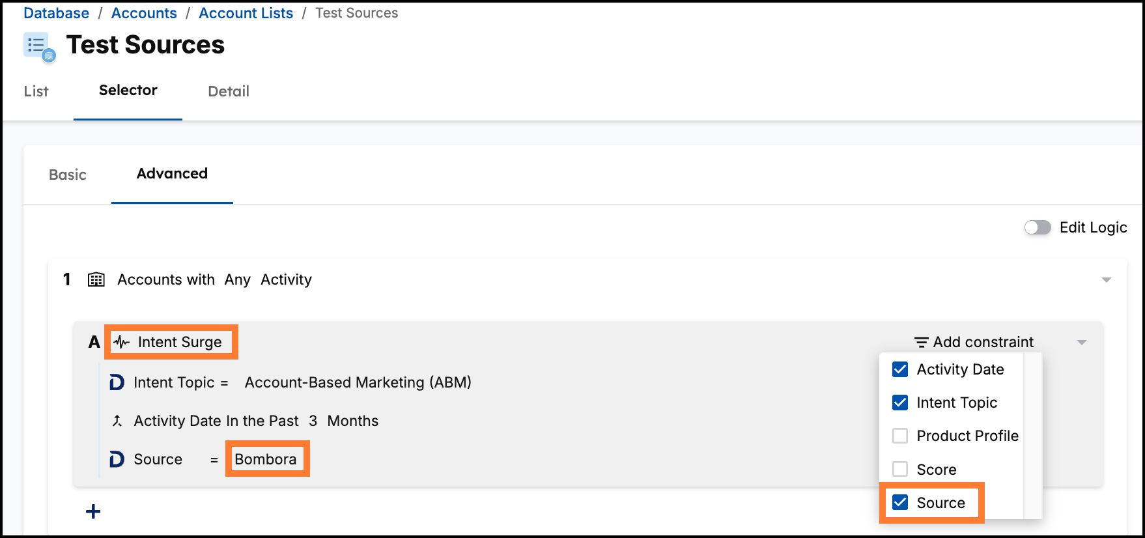Expand the Accounts with Any Activity dropdown arrow
This screenshot has width=1145, height=538.
1106,280
